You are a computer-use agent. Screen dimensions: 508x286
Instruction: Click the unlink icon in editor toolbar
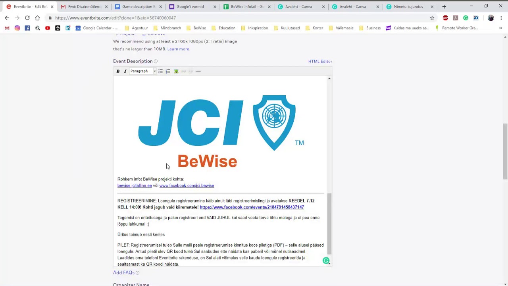[x=190, y=71]
